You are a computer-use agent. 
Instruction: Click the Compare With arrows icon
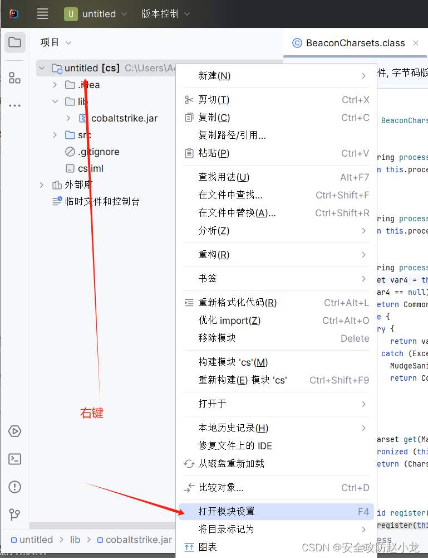[189, 488]
